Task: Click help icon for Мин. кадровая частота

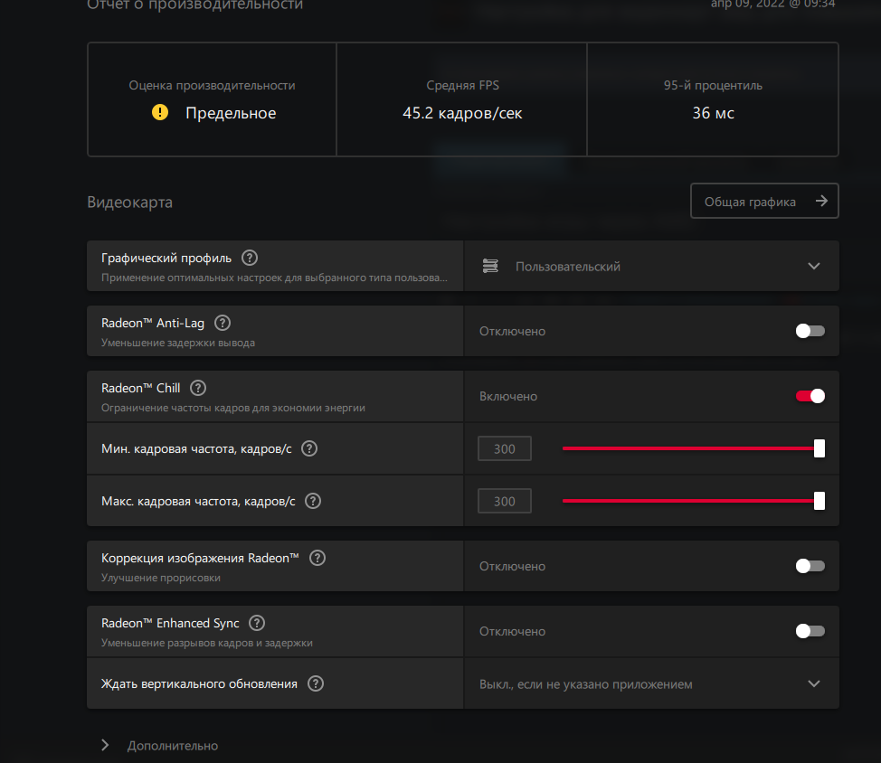Action: click(309, 448)
